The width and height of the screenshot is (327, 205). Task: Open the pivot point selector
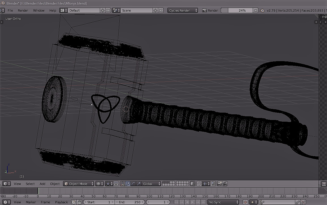[x=109, y=184]
